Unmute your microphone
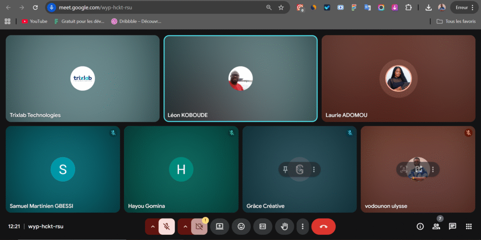Screen dimensions: 481x240 166,226
